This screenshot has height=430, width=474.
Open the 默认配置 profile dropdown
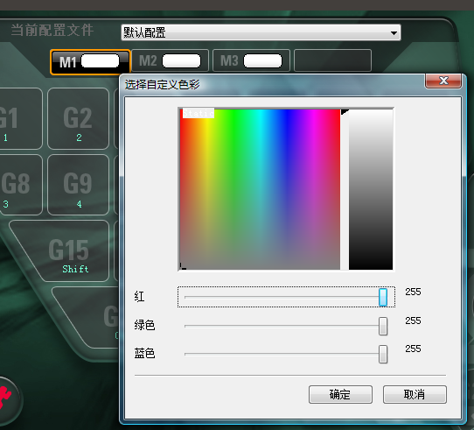coord(261,32)
